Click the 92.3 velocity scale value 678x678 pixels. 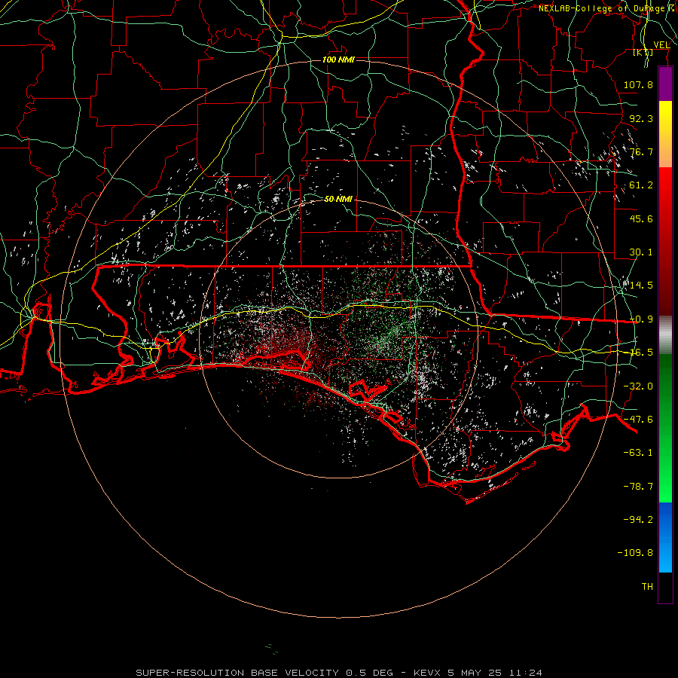pyautogui.click(x=641, y=118)
